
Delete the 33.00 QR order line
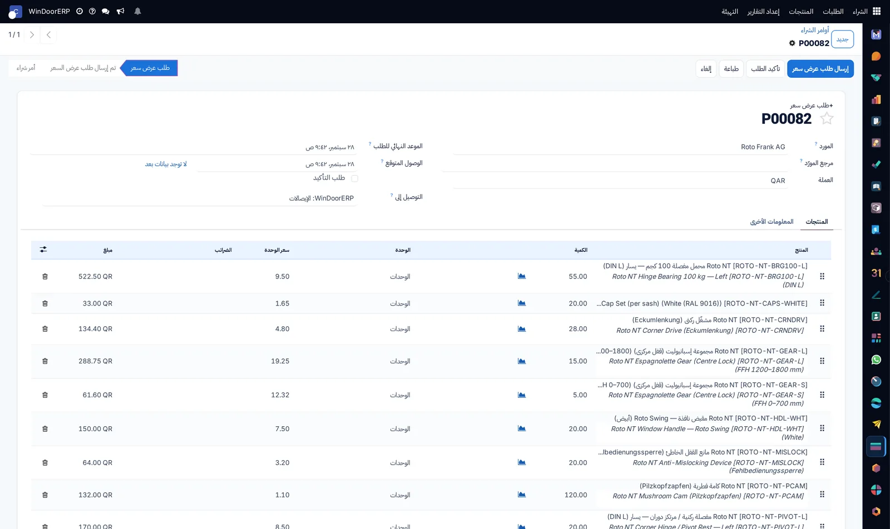point(45,303)
